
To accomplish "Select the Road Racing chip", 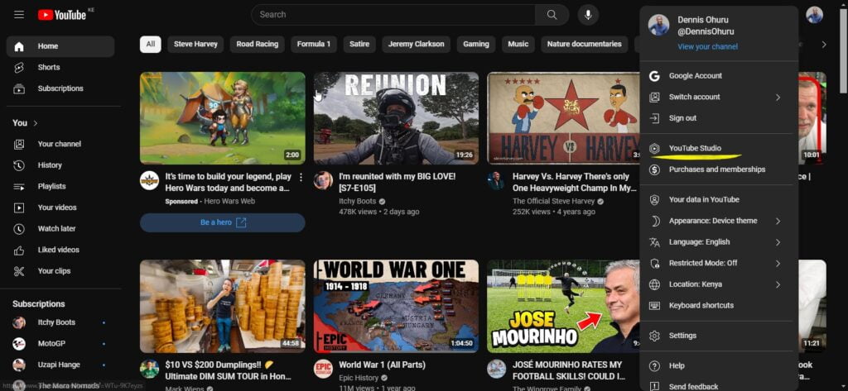I will [258, 45].
